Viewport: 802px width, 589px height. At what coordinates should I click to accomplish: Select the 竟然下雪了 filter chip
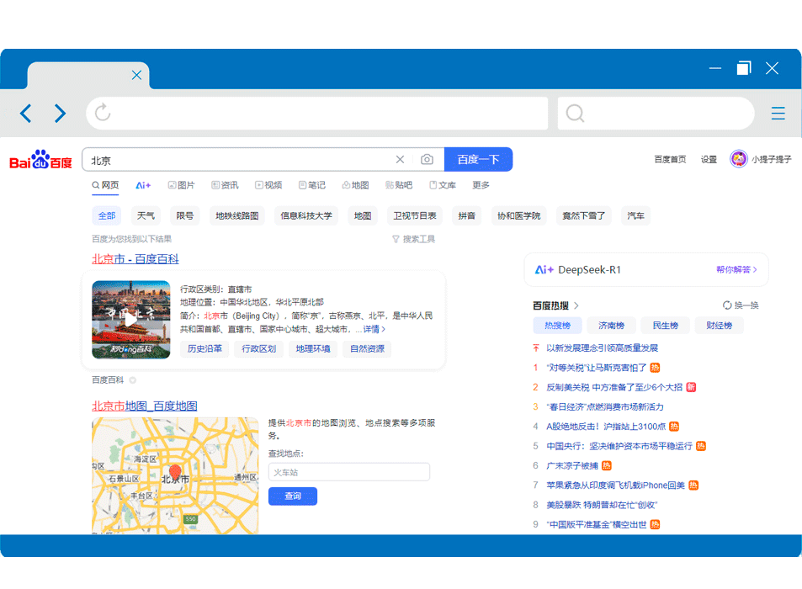pyautogui.click(x=583, y=215)
